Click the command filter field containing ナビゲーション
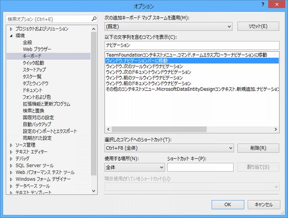Image resolution: width=288 pixels, height=218 pixels. (192, 45)
